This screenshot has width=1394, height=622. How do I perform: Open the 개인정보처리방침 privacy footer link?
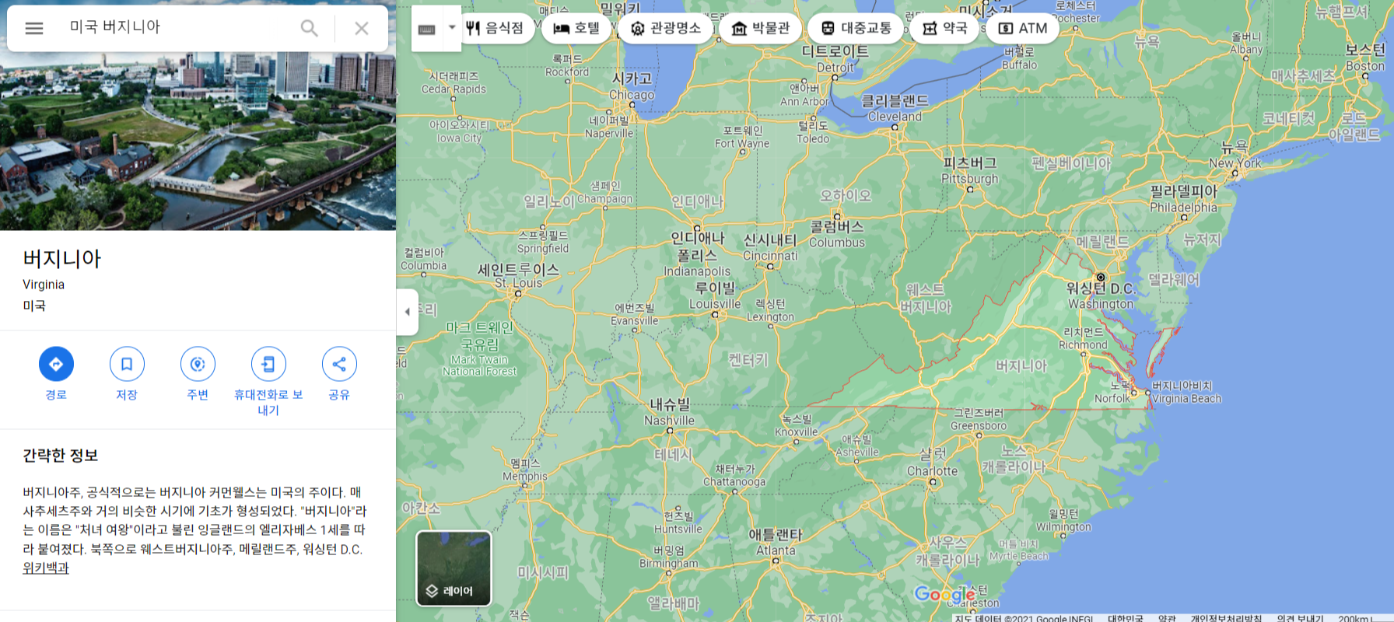click(x=1226, y=618)
